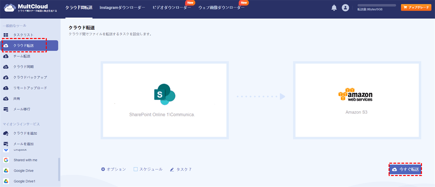Click the sidebar scrollbar
Image resolution: width=435 pixels, height=187 pixels.
coord(59,169)
